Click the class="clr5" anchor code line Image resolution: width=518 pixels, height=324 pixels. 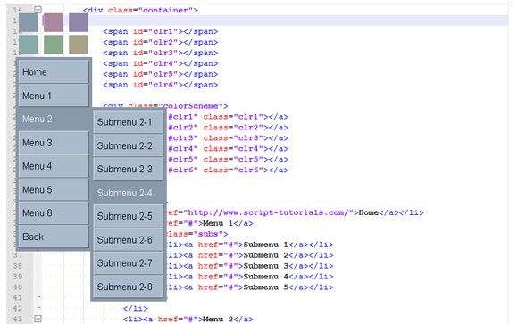pos(228,159)
